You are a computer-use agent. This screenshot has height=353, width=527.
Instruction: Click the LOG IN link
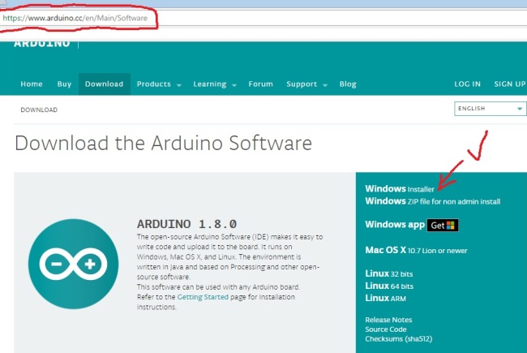(467, 84)
